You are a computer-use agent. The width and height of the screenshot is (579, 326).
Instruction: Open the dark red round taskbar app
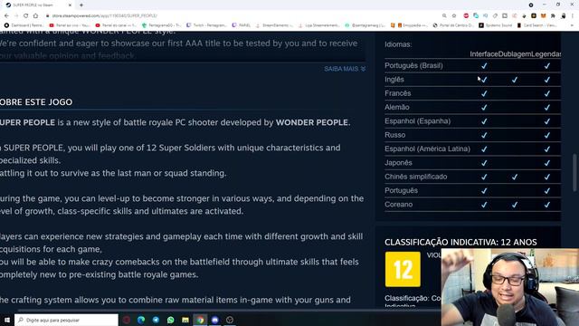tap(127, 320)
